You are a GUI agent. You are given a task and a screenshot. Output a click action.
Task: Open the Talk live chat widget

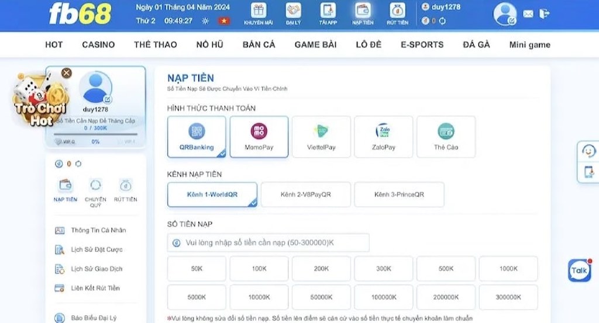coord(579,270)
